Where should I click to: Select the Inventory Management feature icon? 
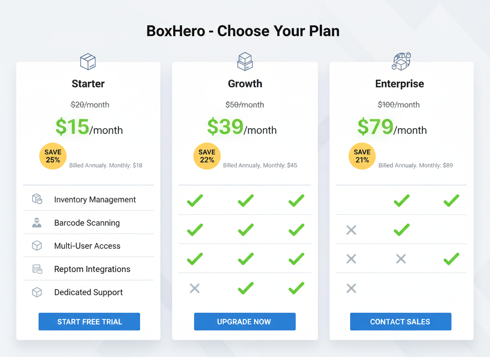tap(37, 199)
